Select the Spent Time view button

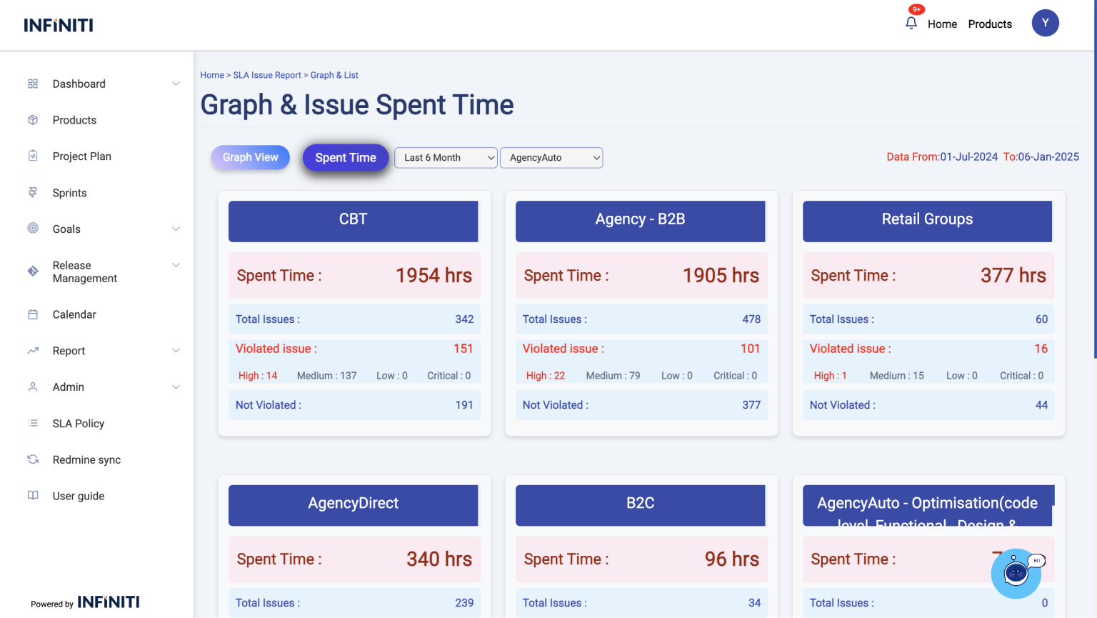tap(346, 158)
